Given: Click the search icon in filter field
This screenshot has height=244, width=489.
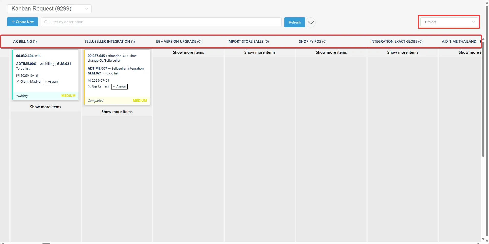Looking at the screenshot, I should click(x=46, y=22).
